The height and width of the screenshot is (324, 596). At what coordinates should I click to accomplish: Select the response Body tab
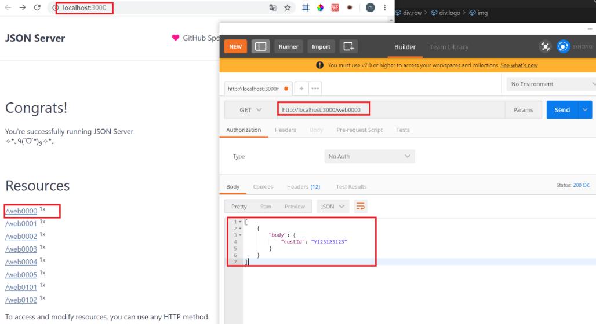232,187
